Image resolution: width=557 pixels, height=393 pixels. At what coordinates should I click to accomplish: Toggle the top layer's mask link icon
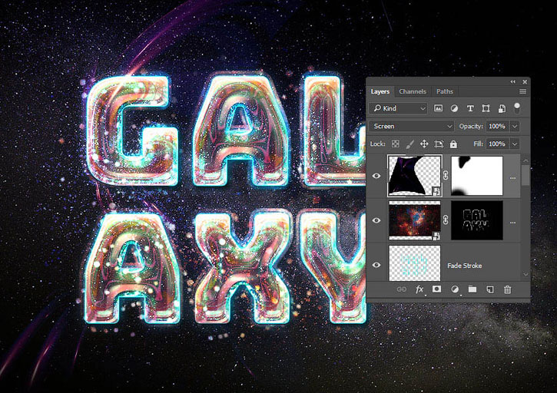coord(446,175)
